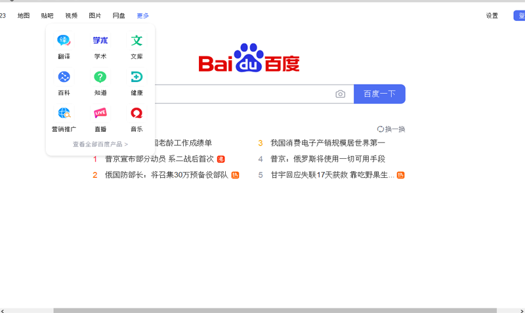Open the 视频 nav link
Screen dimensions: 525x313
click(x=72, y=16)
